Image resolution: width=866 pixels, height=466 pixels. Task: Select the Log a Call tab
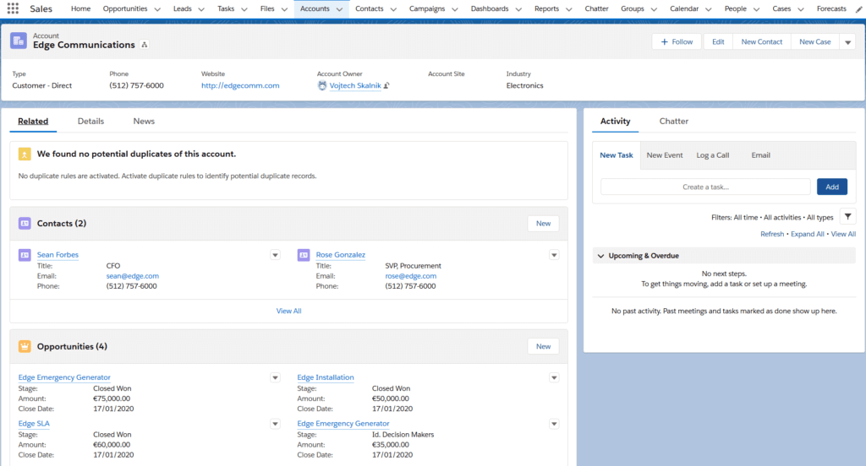[712, 155]
